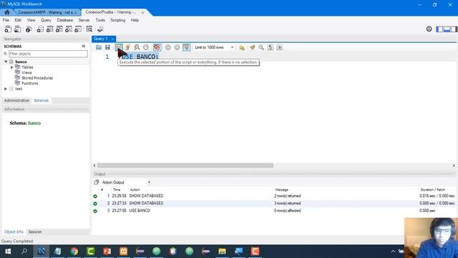This screenshot has width=458, height=258.
Task: Toggle bottom output panel visibility
Action: (x=447, y=29)
